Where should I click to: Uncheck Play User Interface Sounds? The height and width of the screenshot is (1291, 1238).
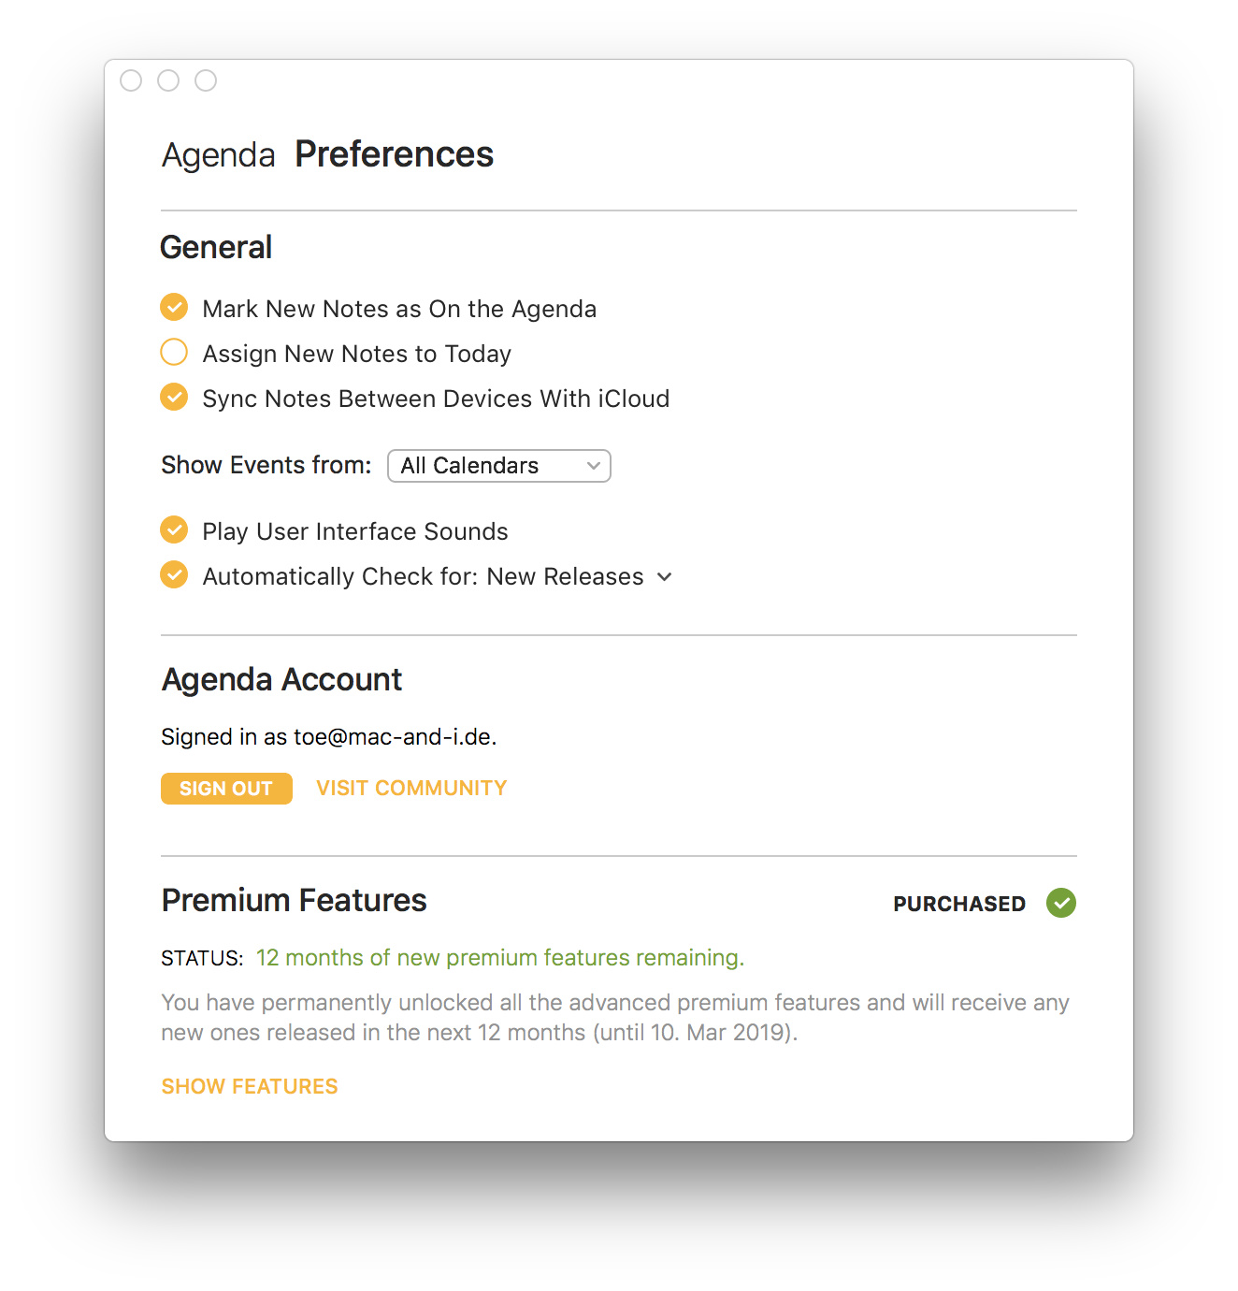174,529
